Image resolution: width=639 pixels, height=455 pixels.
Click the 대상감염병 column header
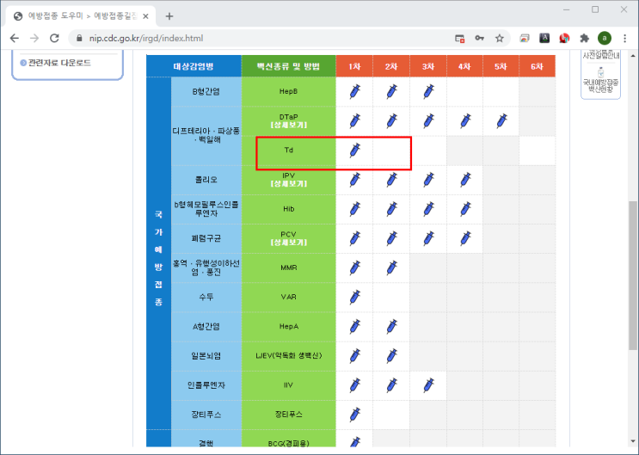tap(194, 66)
